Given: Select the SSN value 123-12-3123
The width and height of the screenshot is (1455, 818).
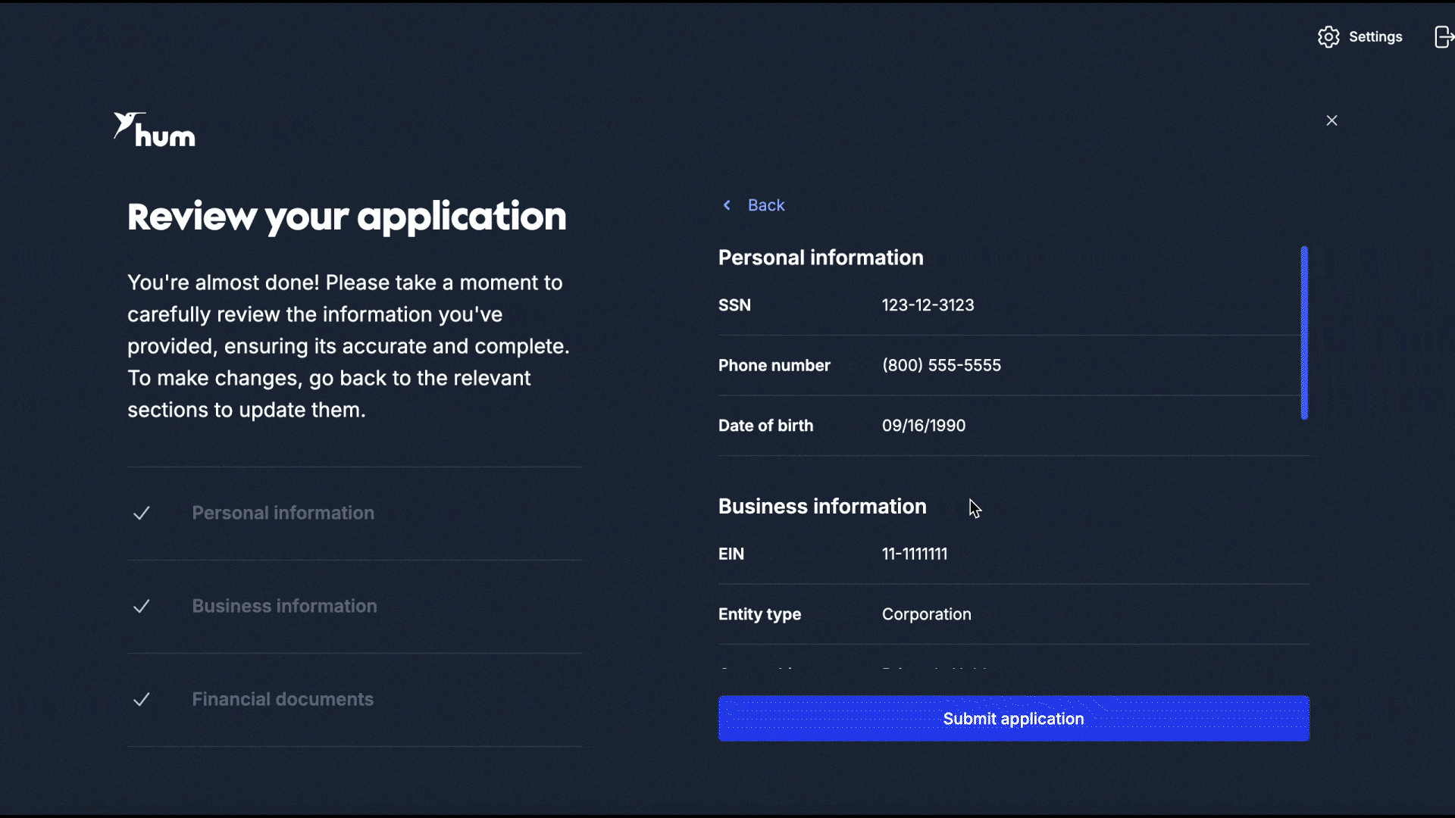Looking at the screenshot, I should pyautogui.click(x=928, y=305).
